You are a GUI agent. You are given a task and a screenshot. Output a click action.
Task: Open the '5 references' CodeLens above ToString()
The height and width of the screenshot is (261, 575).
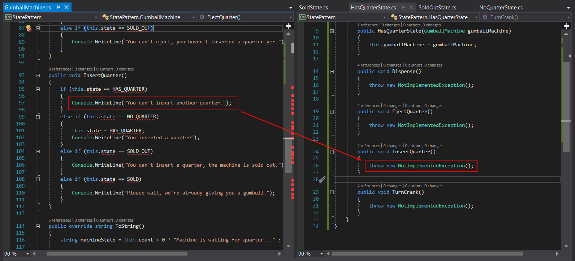coord(60,220)
